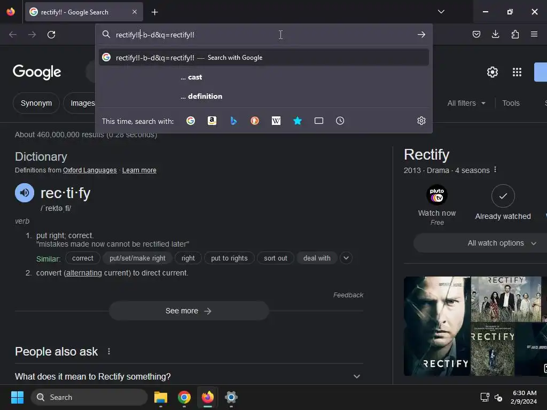Open search settings gear in dropdown

point(421,121)
